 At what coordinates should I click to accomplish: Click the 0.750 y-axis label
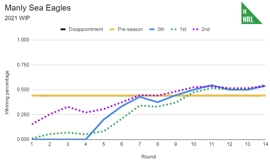pyautogui.click(x=23, y=65)
